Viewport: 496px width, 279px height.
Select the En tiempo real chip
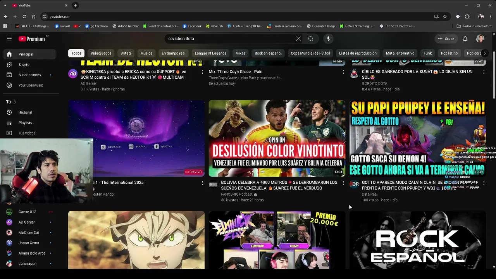click(174, 53)
